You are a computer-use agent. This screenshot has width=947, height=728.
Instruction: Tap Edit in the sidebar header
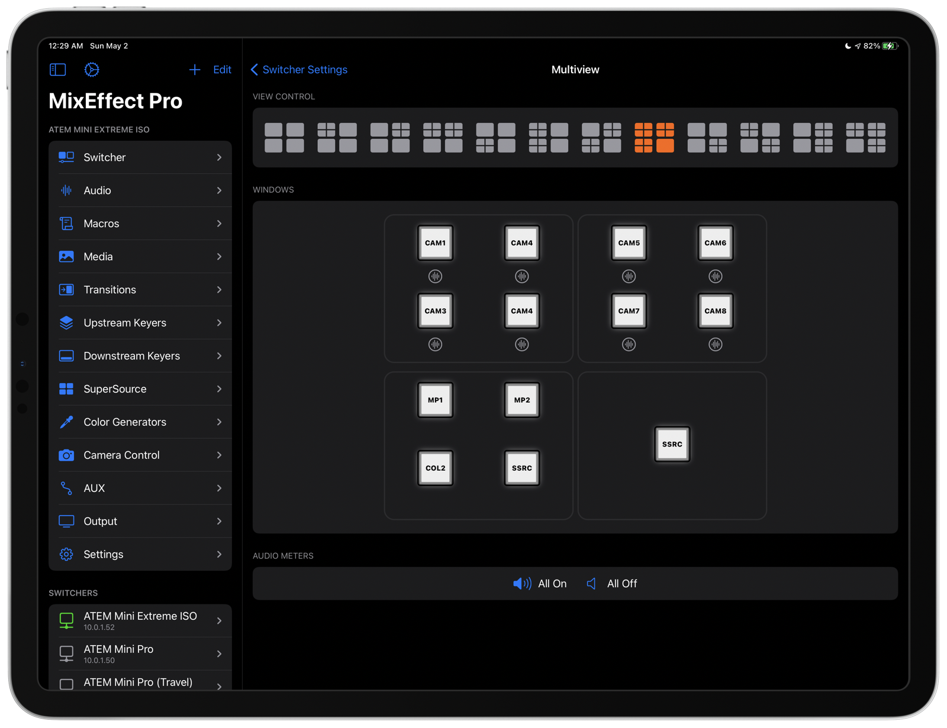click(222, 70)
